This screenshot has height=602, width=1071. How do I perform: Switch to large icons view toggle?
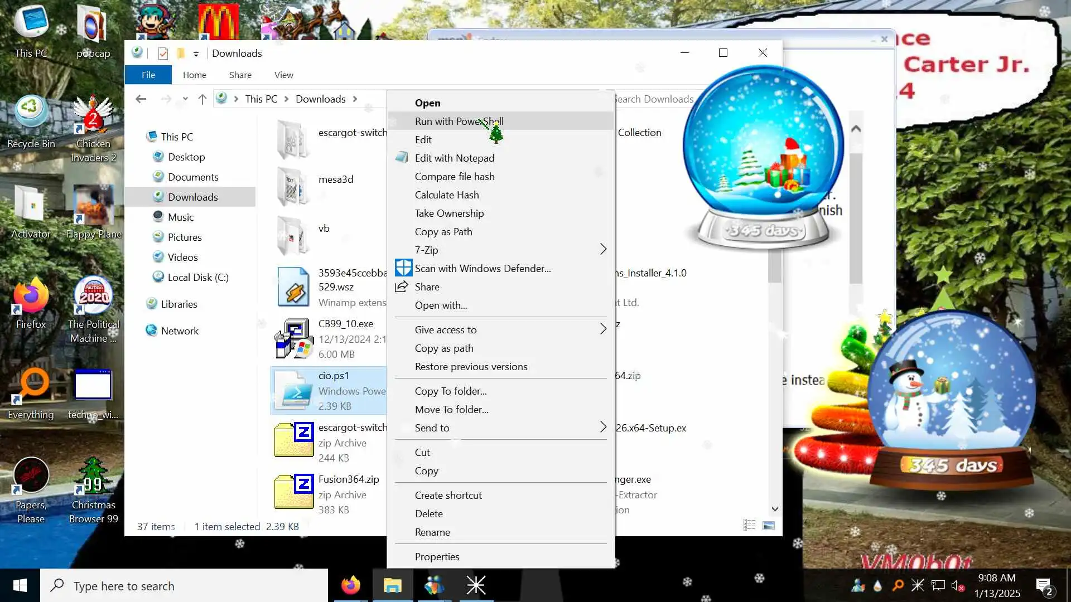[768, 525]
